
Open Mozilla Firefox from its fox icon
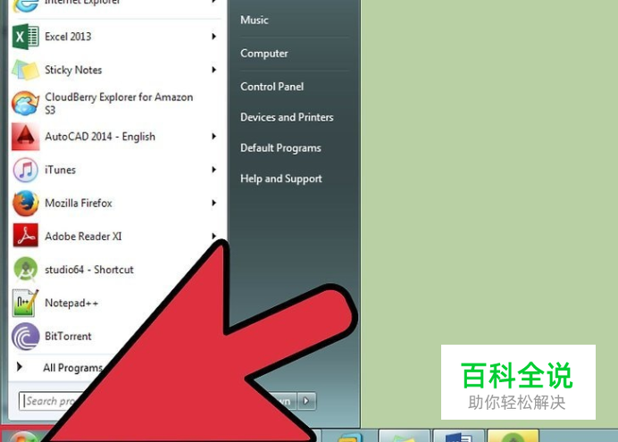pyautogui.click(x=26, y=204)
